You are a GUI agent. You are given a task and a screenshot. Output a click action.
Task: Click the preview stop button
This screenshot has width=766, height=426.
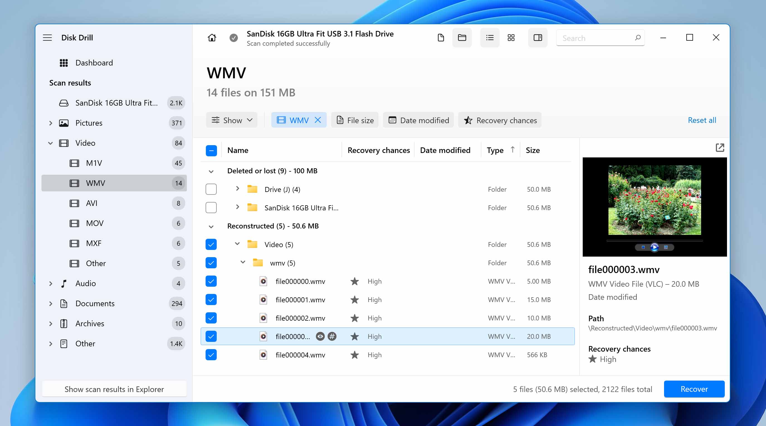(x=643, y=247)
